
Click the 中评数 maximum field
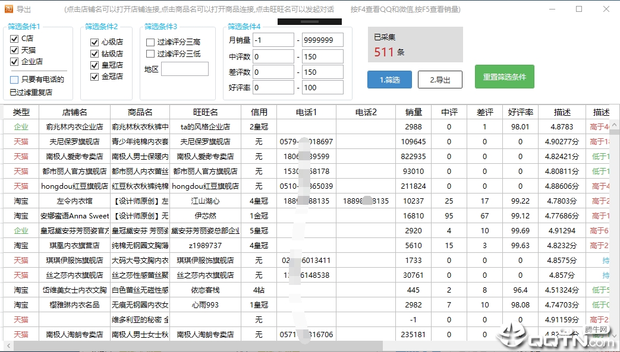pyautogui.click(x=323, y=56)
